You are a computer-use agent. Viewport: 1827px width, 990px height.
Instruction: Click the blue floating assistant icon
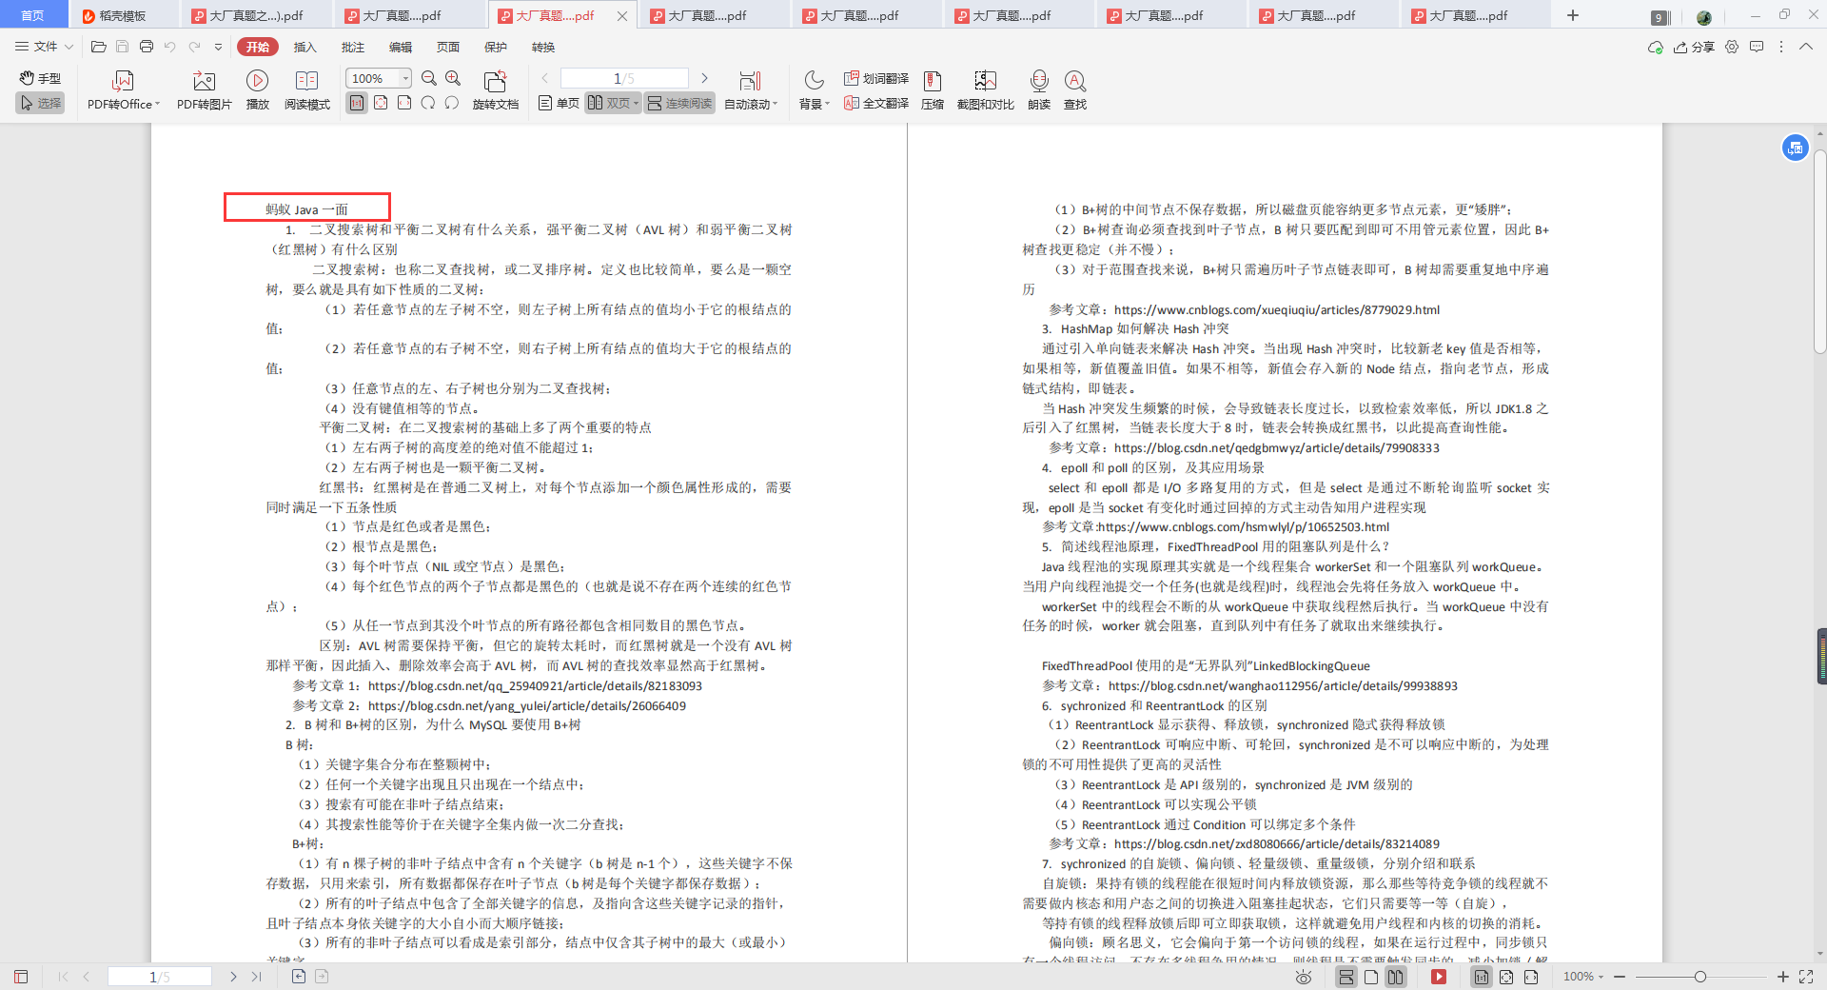1795,148
